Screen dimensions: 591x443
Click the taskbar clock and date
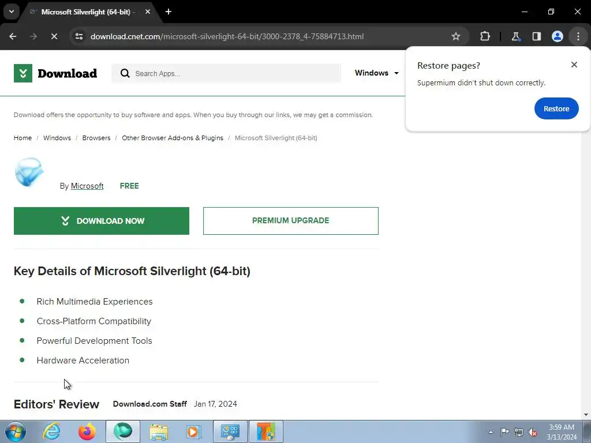tap(562, 432)
